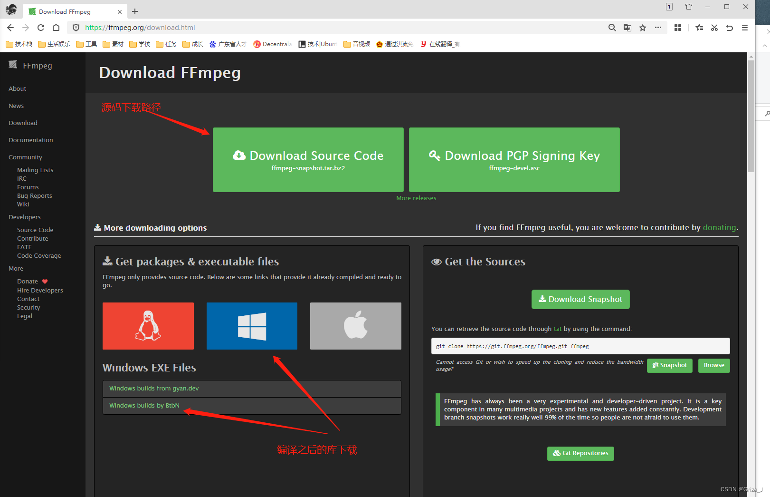
Task: Open News in the sidebar
Action: point(16,106)
